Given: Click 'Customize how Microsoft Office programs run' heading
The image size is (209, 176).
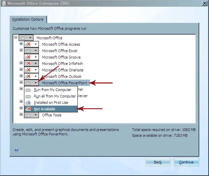Looking at the screenshot, I should click(x=49, y=28).
